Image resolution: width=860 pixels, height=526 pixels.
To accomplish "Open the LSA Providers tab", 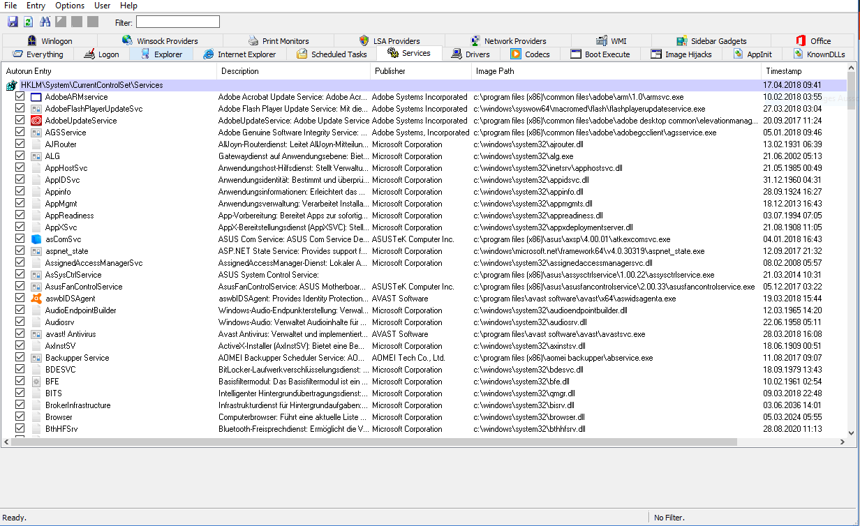I will [x=389, y=41].
